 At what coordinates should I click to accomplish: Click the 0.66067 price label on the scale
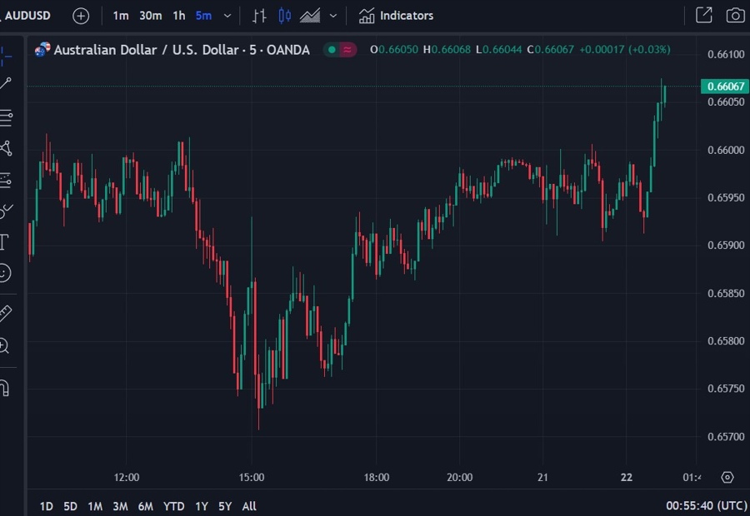[x=723, y=87]
